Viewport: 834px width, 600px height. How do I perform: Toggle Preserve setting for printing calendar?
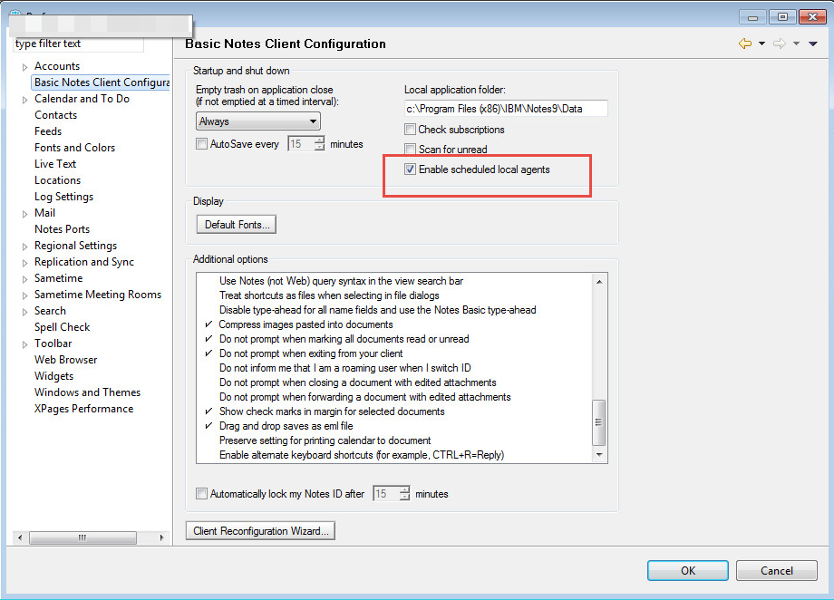point(325,440)
